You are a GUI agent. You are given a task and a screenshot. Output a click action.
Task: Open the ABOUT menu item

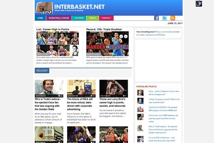click(x=92, y=18)
